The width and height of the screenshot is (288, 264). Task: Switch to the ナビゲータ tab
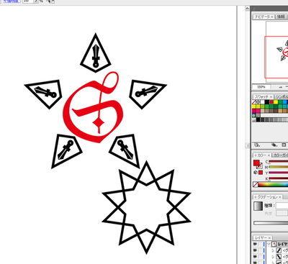click(264, 17)
